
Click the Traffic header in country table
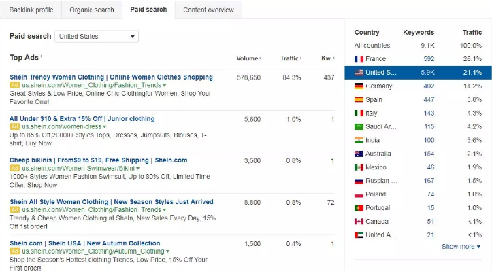point(472,32)
